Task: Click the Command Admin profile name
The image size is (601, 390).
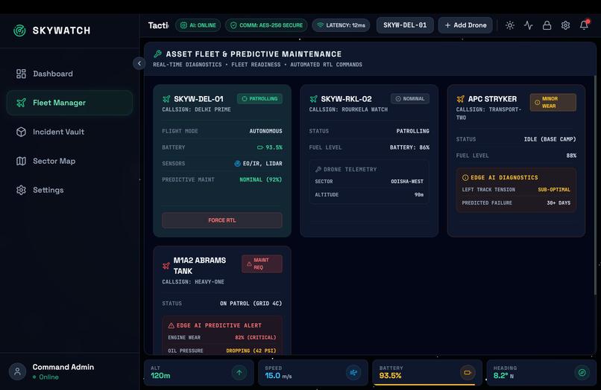Action: [63, 367]
